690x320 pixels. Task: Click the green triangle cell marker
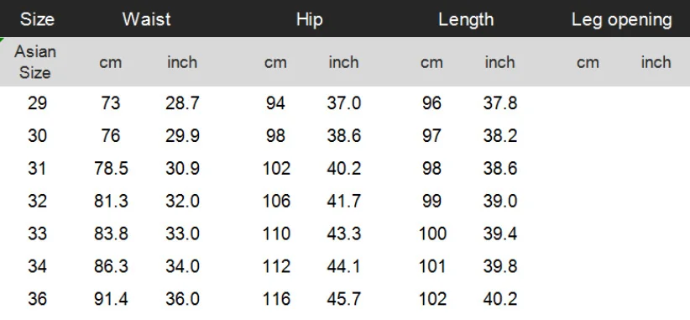[2, 39]
